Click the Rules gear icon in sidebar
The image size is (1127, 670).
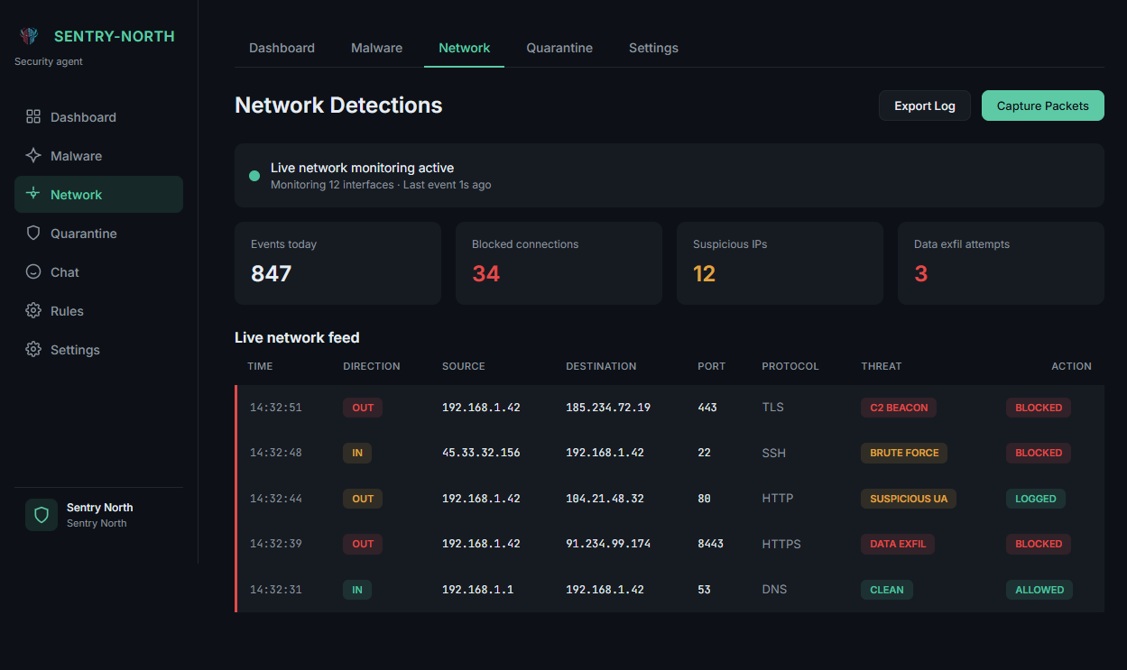(33, 310)
